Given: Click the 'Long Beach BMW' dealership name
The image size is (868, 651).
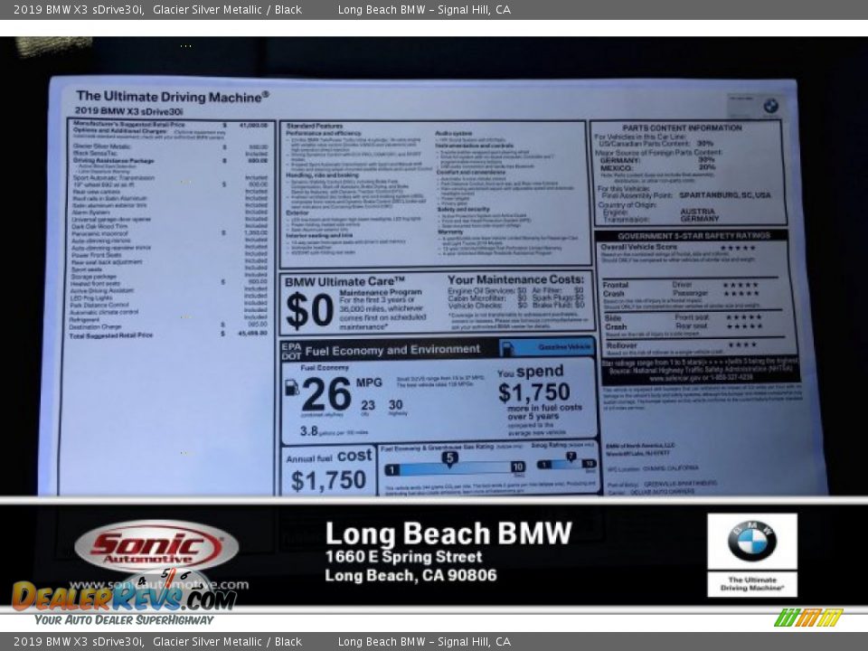Looking at the screenshot, I should 448,533.
